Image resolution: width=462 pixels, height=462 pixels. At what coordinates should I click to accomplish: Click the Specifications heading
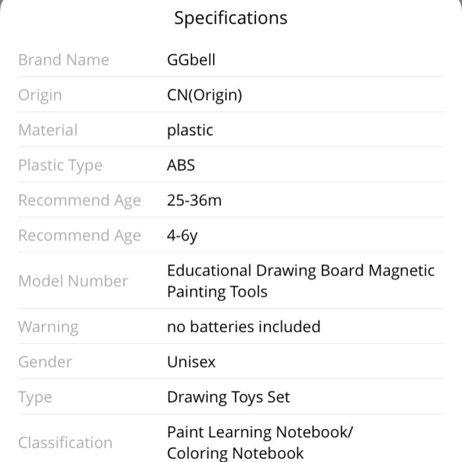(231, 18)
